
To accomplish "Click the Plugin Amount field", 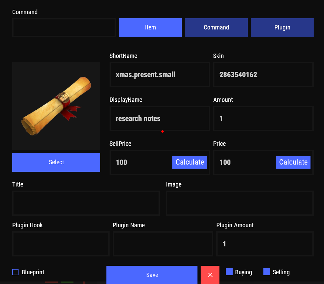I will click(265, 244).
